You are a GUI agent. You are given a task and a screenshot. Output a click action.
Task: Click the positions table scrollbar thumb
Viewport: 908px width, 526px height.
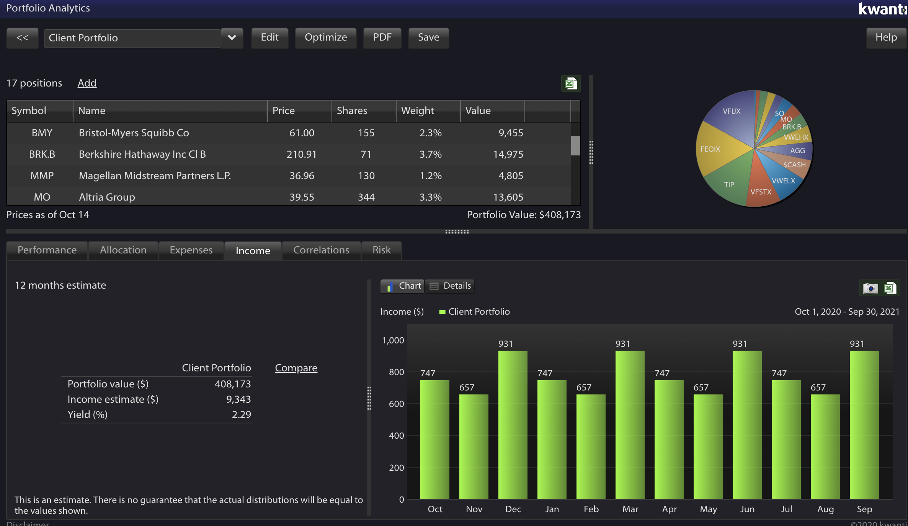pos(575,146)
